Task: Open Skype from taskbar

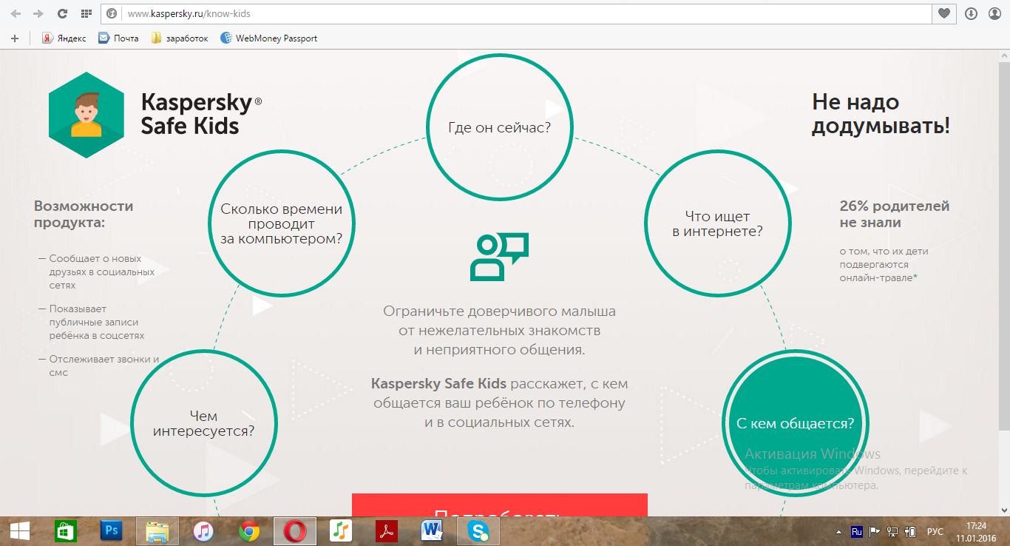Action: pyautogui.click(x=478, y=530)
